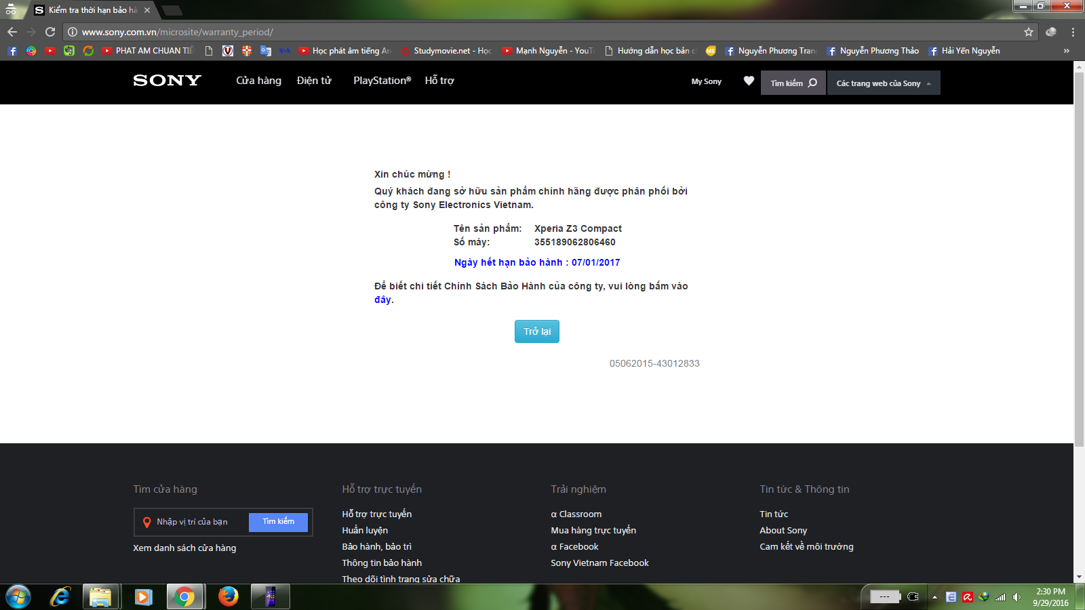Show hidden bookmarks with the double chevron
The image size is (1085, 610).
pos(1067,51)
